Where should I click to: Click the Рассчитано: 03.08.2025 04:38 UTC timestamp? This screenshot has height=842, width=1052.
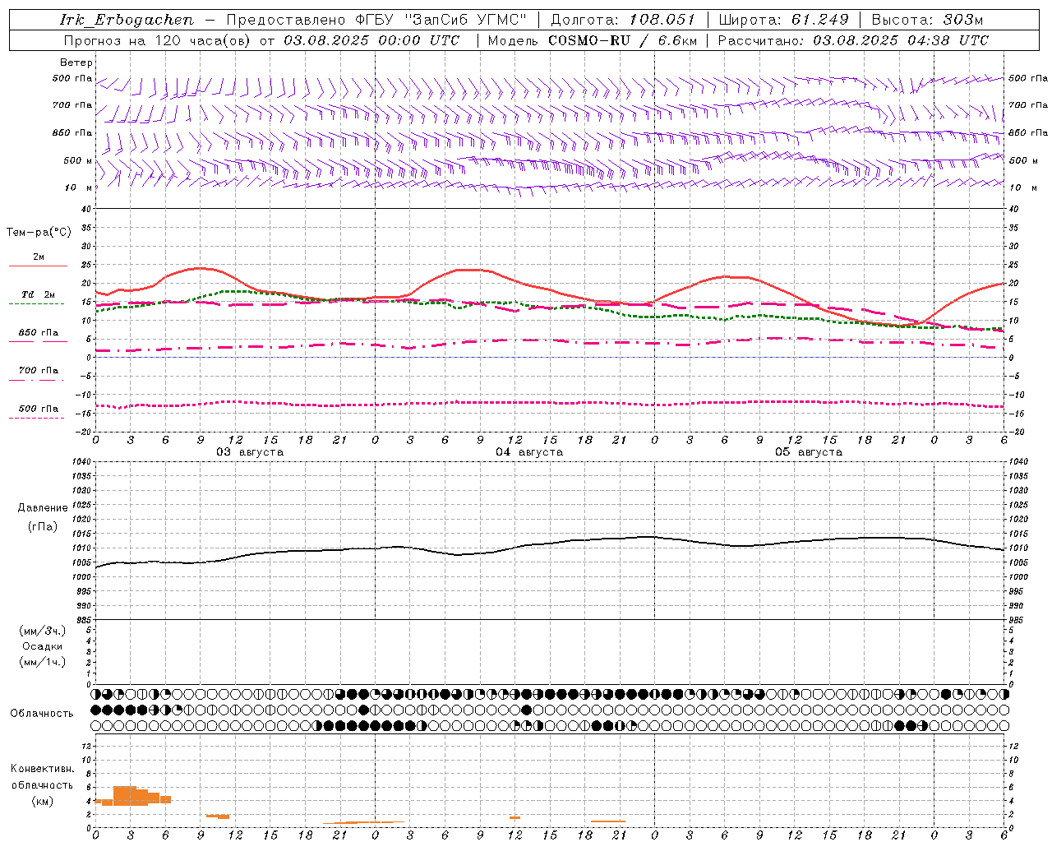853,40
